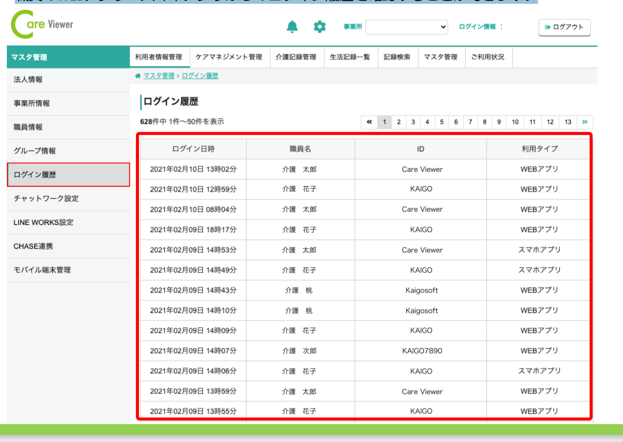Click the マスタ管理 breadcrumb link
623x442 pixels.
[x=159, y=76]
